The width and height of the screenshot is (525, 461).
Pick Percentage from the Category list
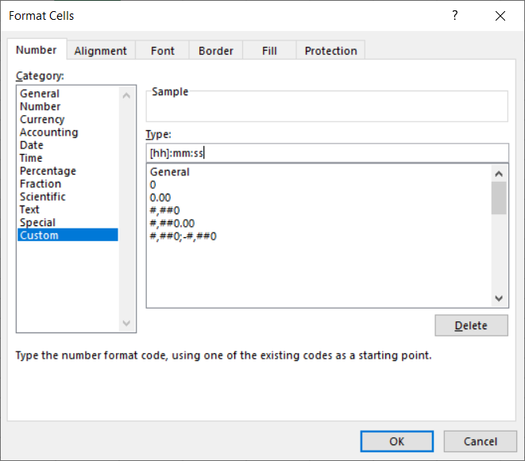(48, 171)
